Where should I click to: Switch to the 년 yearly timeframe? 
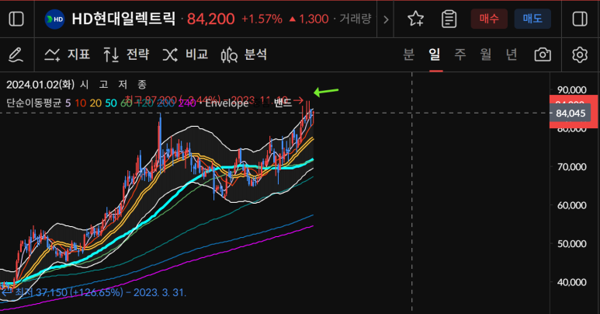[x=512, y=54]
